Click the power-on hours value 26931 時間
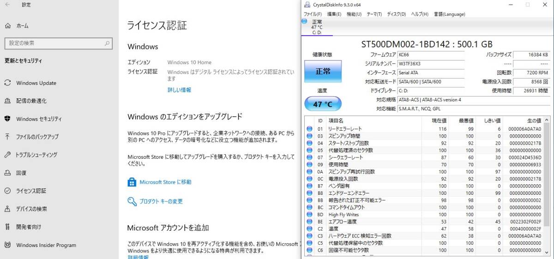 tap(531, 91)
